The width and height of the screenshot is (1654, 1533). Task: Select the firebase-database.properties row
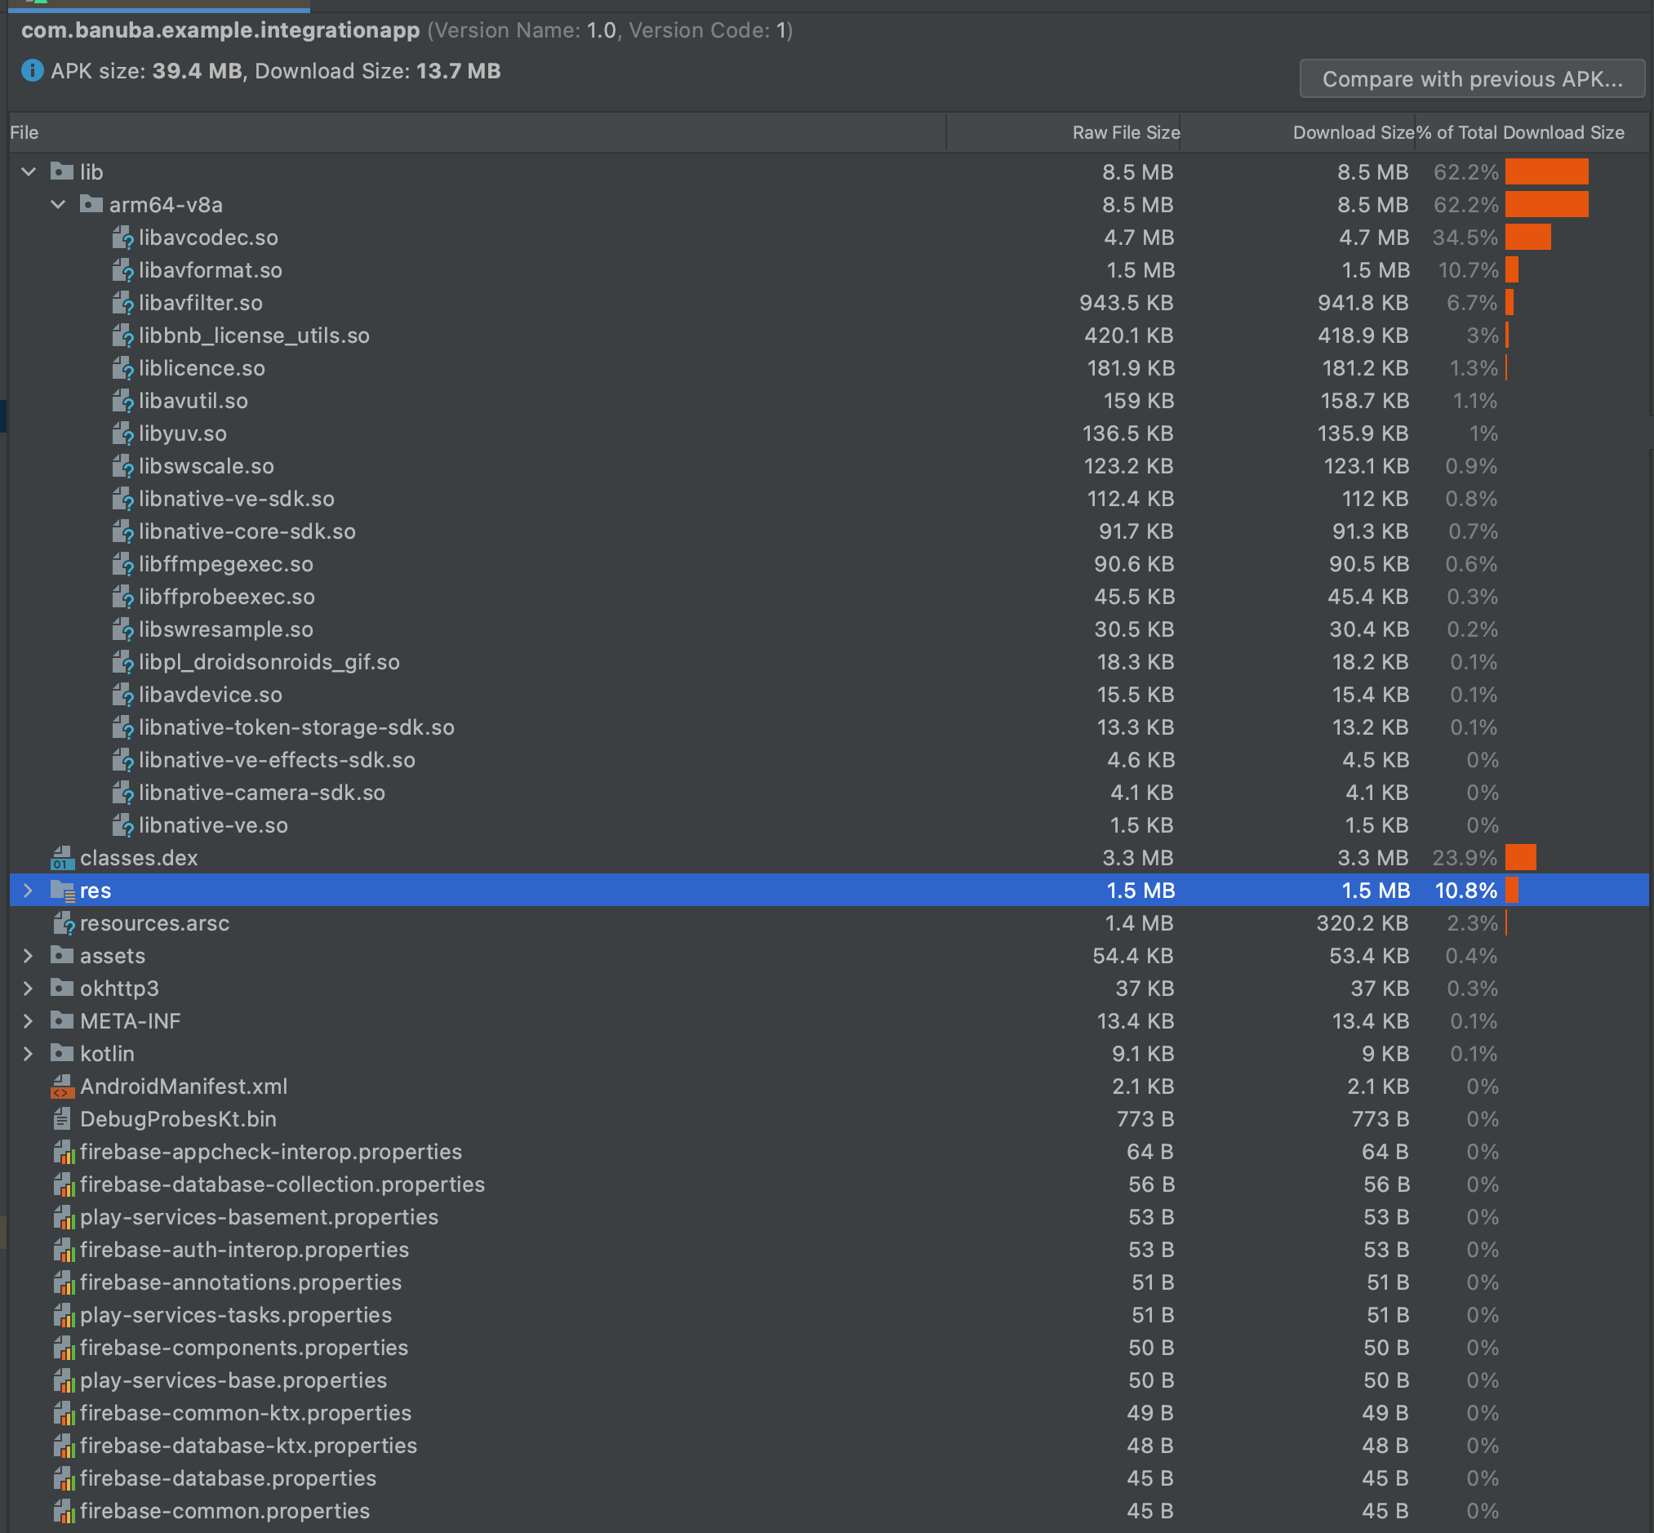coord(829,1478)
